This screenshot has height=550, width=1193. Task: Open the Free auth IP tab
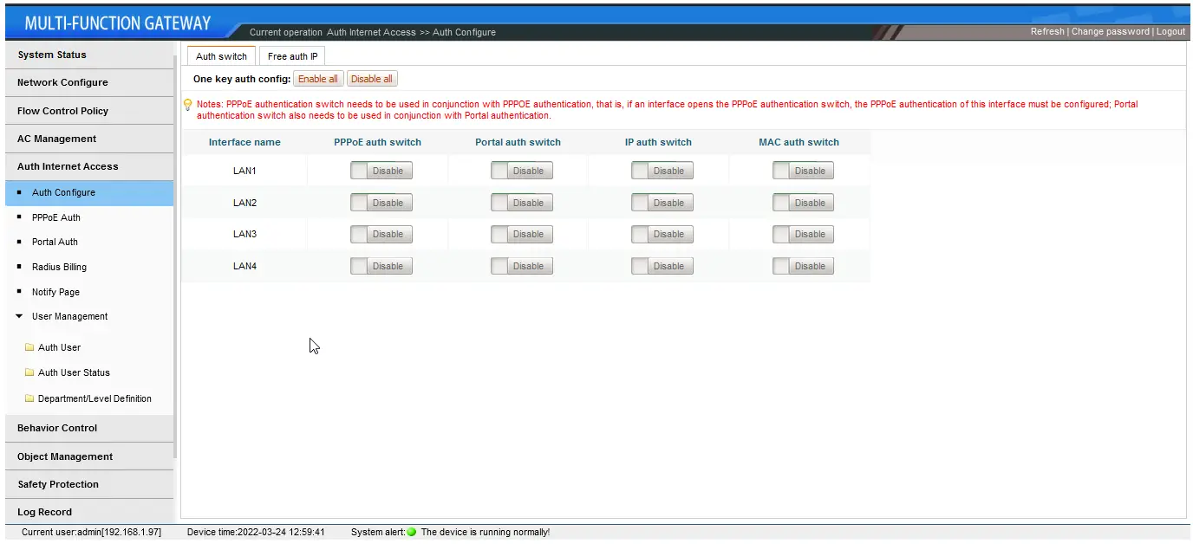(x=292, y=56)
